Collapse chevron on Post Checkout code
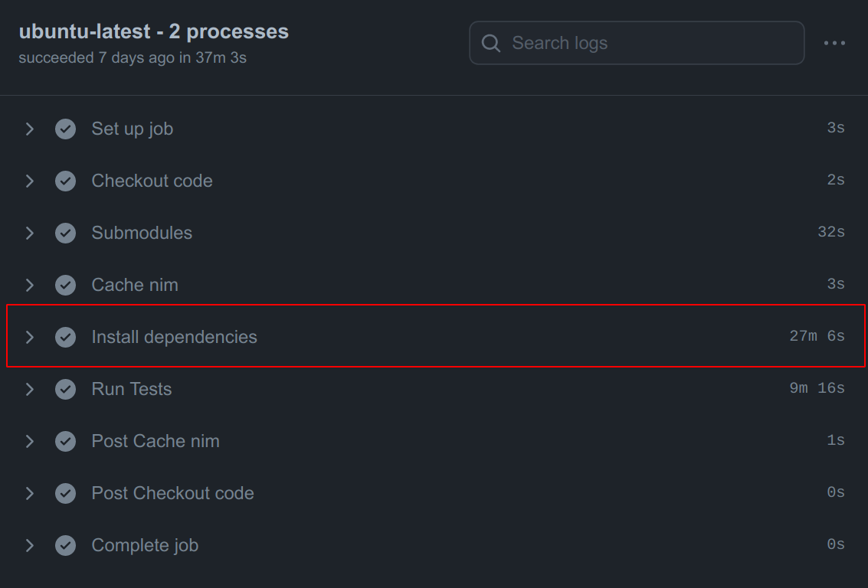Screen dimensions: 868x588 (x=30, y=493)
